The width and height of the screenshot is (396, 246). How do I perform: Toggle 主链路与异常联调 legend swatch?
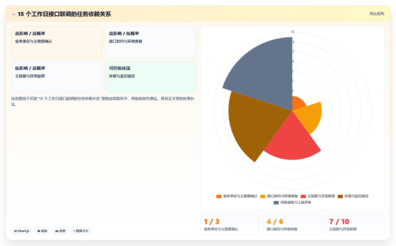(303, 196)
